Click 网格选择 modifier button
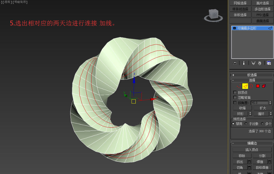 [240, 3]
